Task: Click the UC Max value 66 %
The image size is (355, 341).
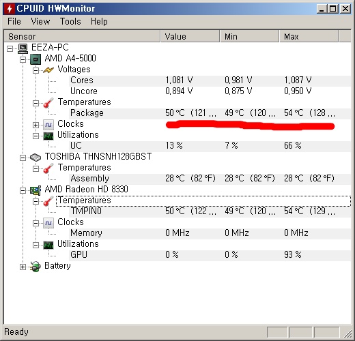Action: pyautogui.click(x=293, y=146)
